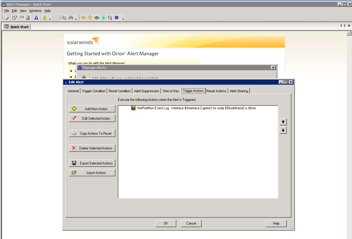Move action up with the up arrow
The width and height of the screenshot is (352, 239).
[x=283, y=122]
